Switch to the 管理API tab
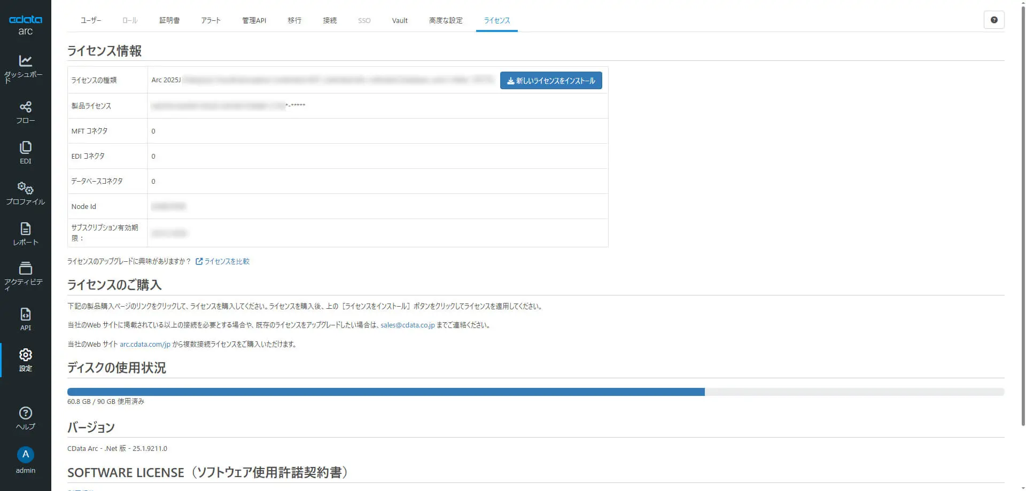The height and width of the screenshot is (491, 1026). pos(254,20)
